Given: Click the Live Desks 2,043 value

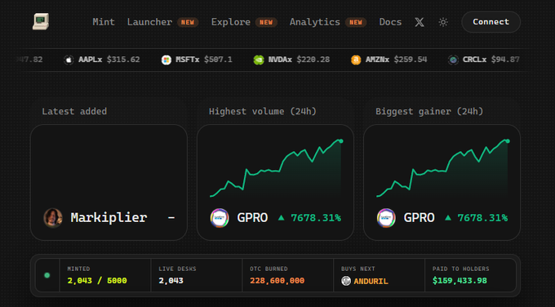Looking at the screenshot, I should [171, 281].
